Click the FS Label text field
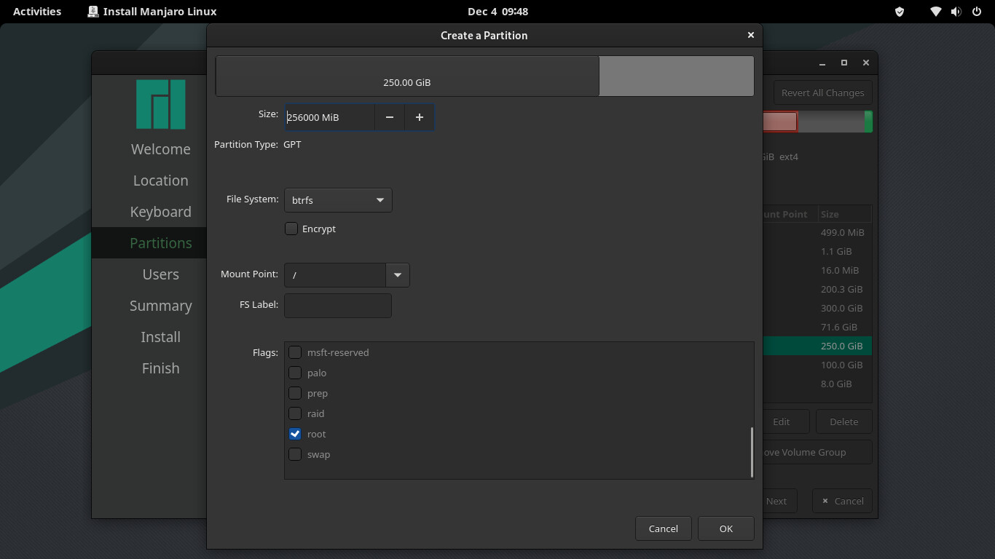 click(x=338, y=306)
